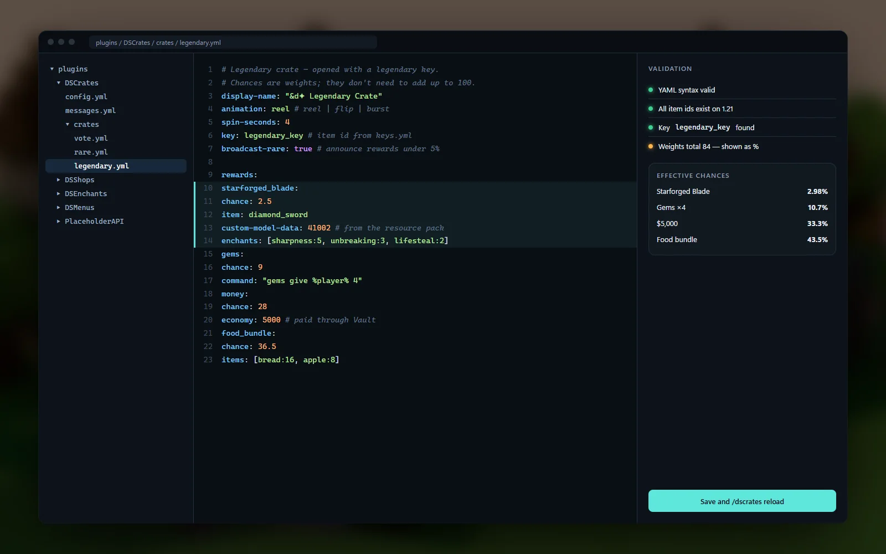
Task: Open messages.yml in the file tree
Action: [90, 111]
